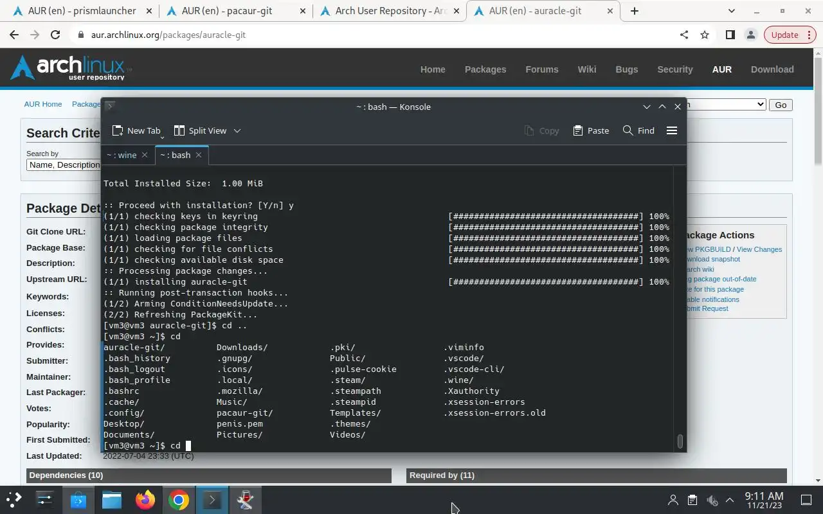Click the Submit Request link
This screenshot has height=514, width=823.
point(707,308)
